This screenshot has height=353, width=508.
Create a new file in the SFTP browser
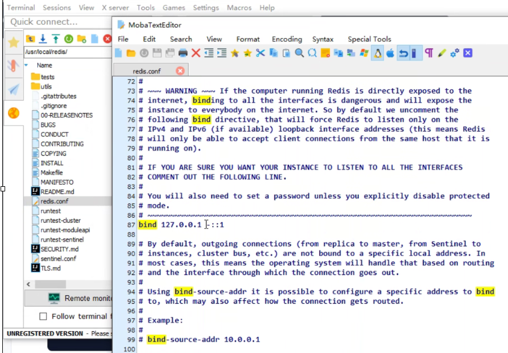coord(94,39)
